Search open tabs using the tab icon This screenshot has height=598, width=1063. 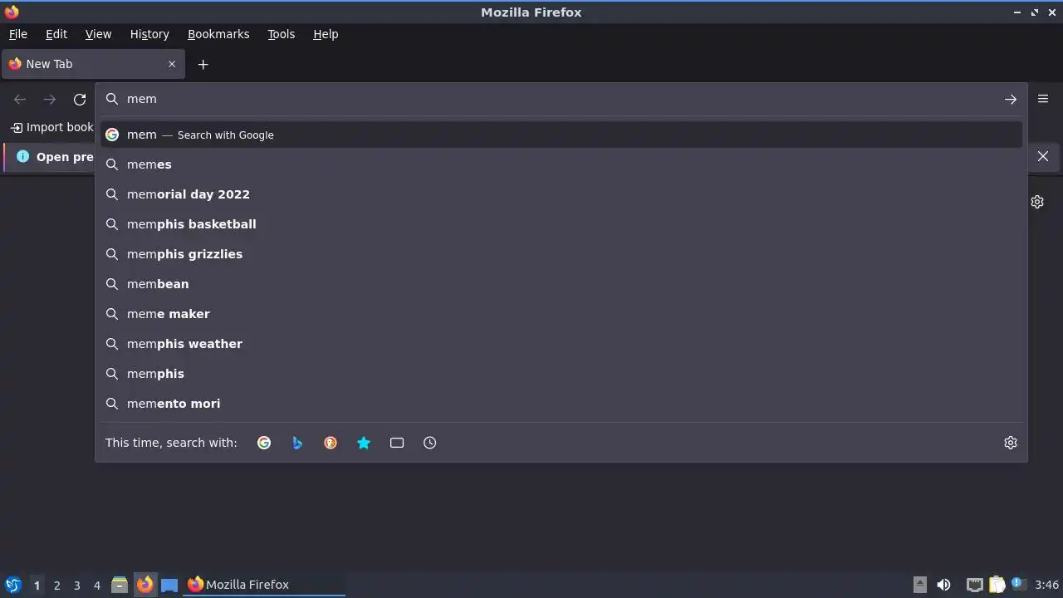click(397, 443)
